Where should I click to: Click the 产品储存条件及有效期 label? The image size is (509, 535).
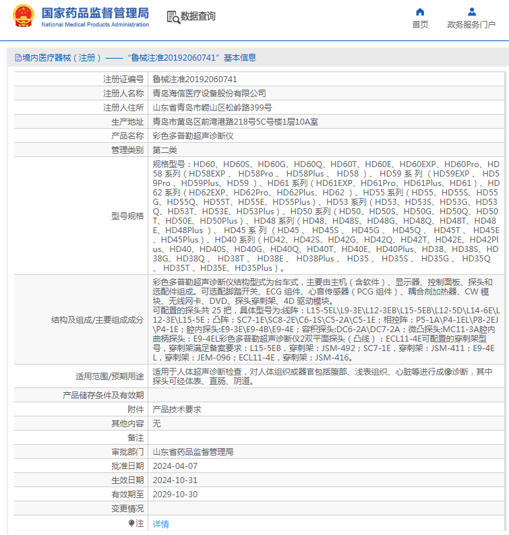point(103,395)
